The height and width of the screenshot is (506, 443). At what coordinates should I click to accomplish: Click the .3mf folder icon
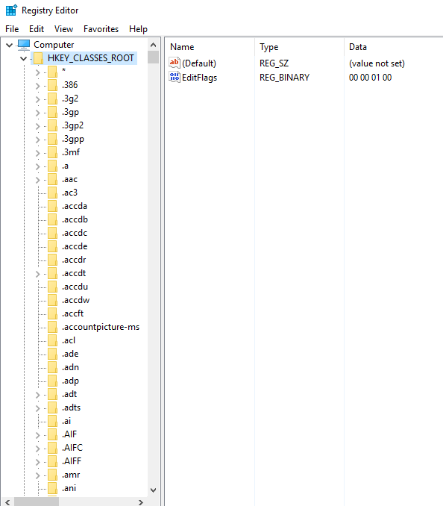[52, 152]
